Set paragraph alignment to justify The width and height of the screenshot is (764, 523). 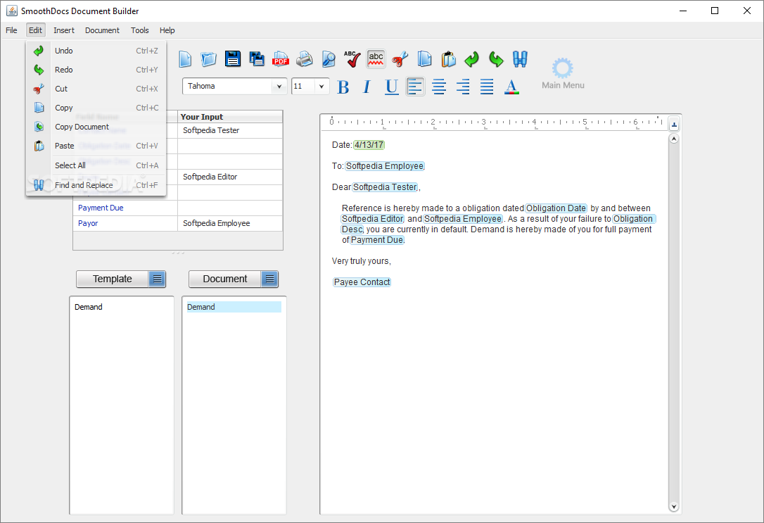pyautogui.click(x=487, y=87)
